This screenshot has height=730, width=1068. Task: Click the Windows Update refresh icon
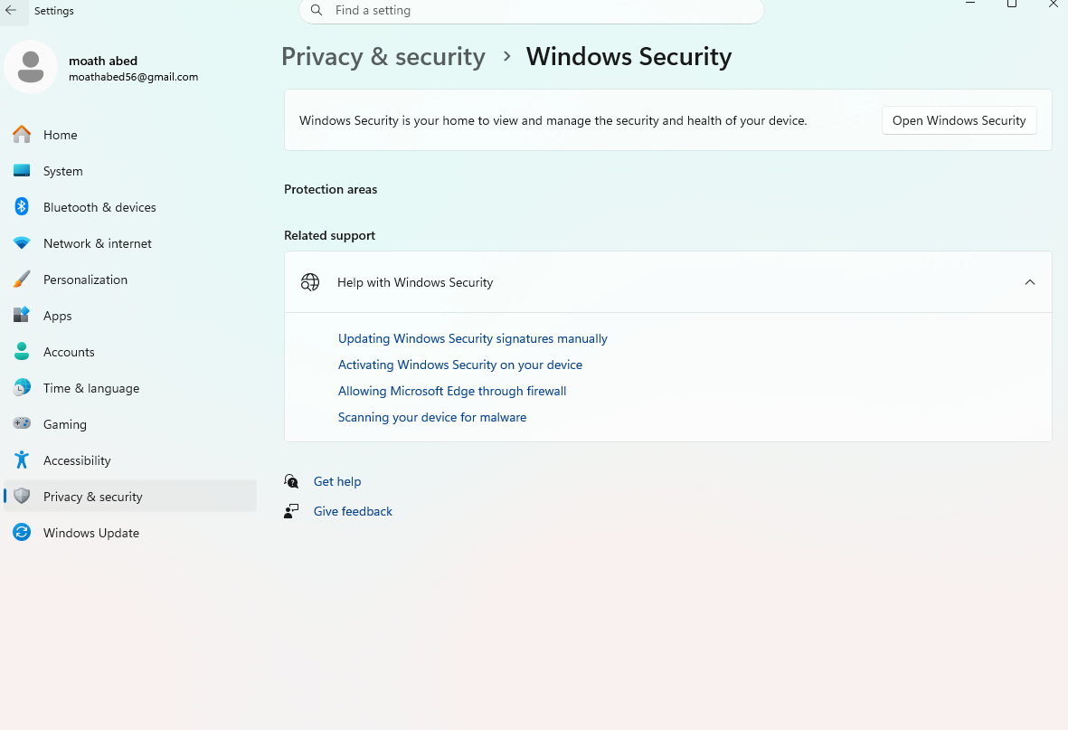click(x=22, y=532)
